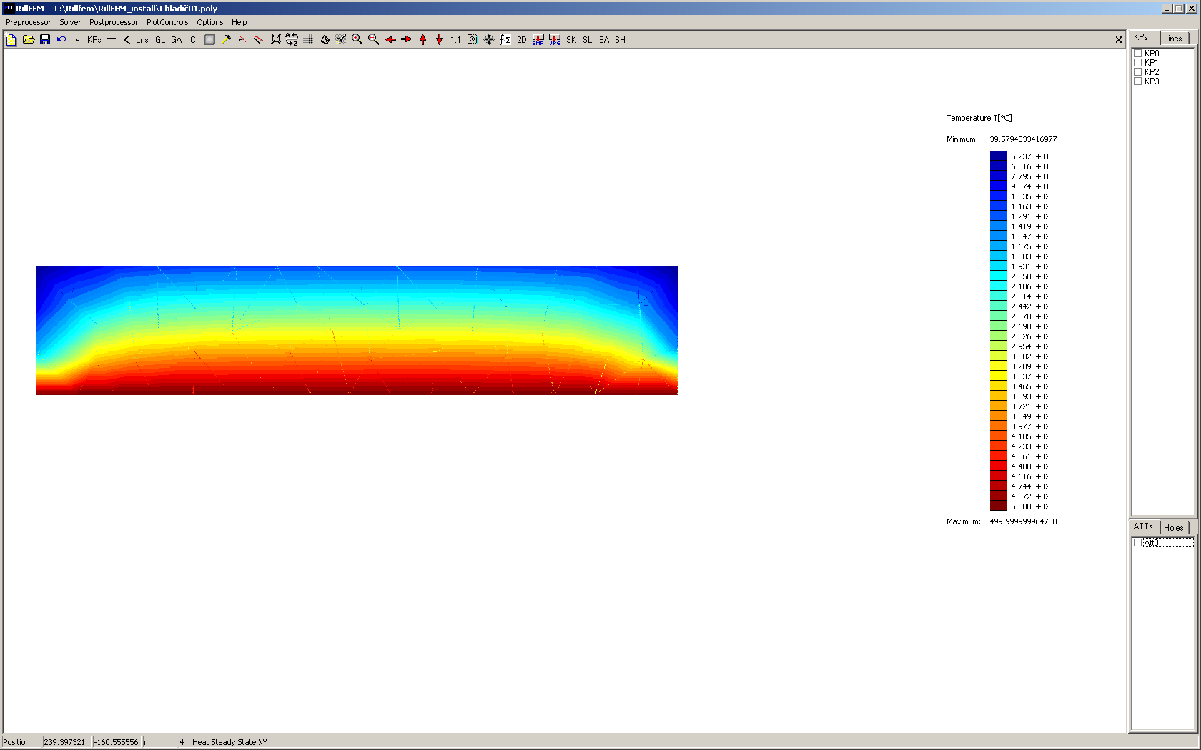Select the single keypoint dot tool
Screen dimensions: 1201x750
[78, 40]
